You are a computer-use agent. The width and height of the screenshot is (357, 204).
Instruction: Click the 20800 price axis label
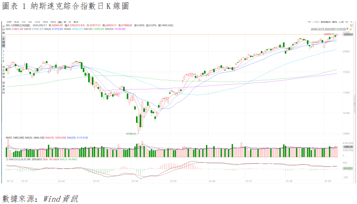346,52
